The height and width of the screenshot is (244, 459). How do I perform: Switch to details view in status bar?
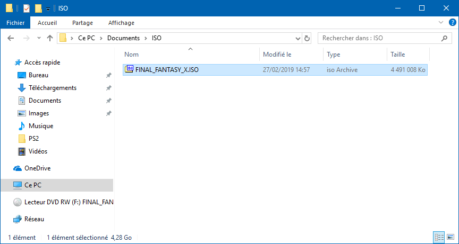tap(439, 237)
